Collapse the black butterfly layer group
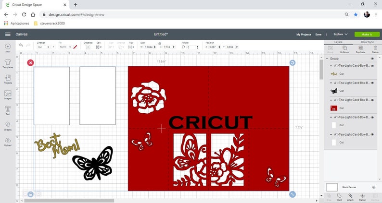Screen dimensions: 382x203 tap(331, 83)
